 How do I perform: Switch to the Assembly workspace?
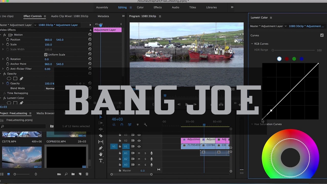[x=102, y=7]
